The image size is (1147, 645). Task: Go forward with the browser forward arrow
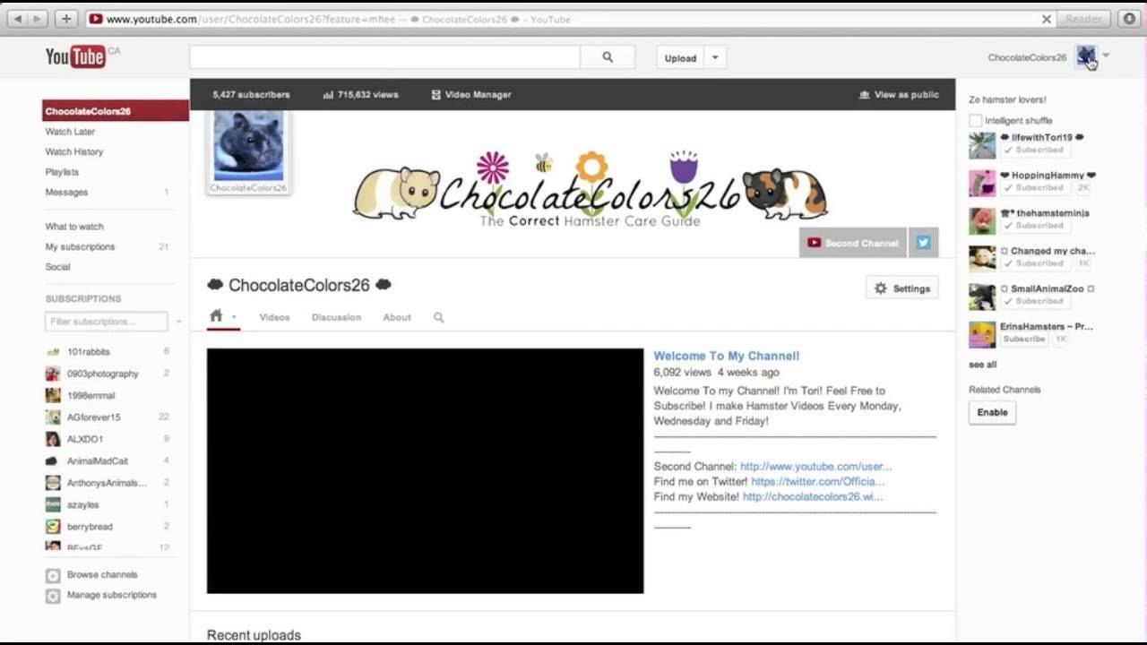coord(38,19)
